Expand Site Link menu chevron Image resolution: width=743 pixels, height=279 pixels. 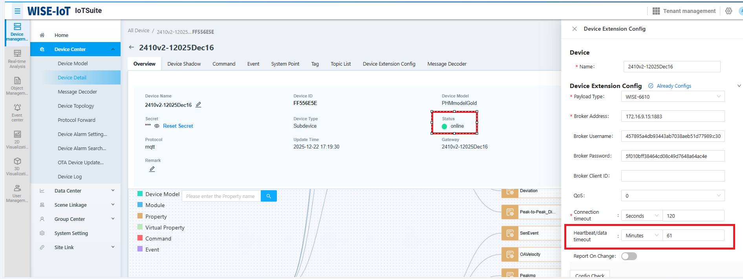[113, 247]
